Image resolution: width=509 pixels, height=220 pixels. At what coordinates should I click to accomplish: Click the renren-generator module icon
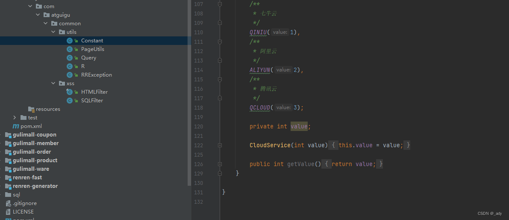[x=8, y=186]
